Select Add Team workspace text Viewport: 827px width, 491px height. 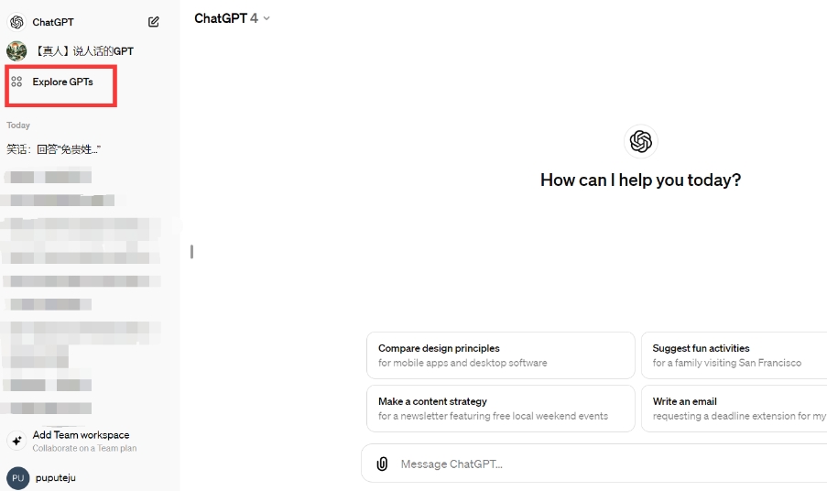click(x=81, y=435)
